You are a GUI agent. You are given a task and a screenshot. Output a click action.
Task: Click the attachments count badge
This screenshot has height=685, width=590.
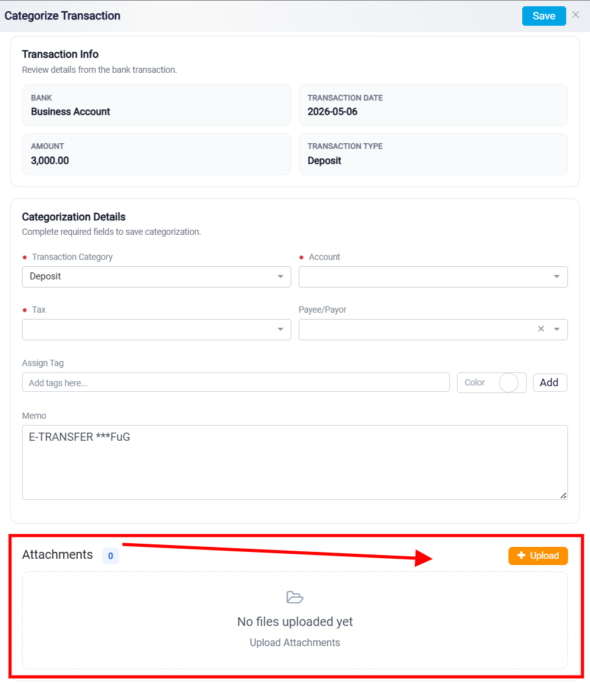pos(110,556)
